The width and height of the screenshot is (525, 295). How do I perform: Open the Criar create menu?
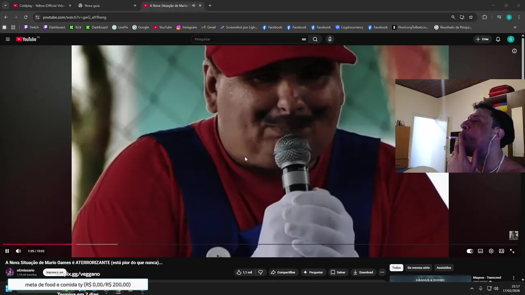tap(482, 39)
